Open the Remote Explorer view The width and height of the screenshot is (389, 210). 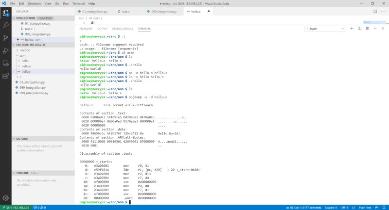pos(6,63)
